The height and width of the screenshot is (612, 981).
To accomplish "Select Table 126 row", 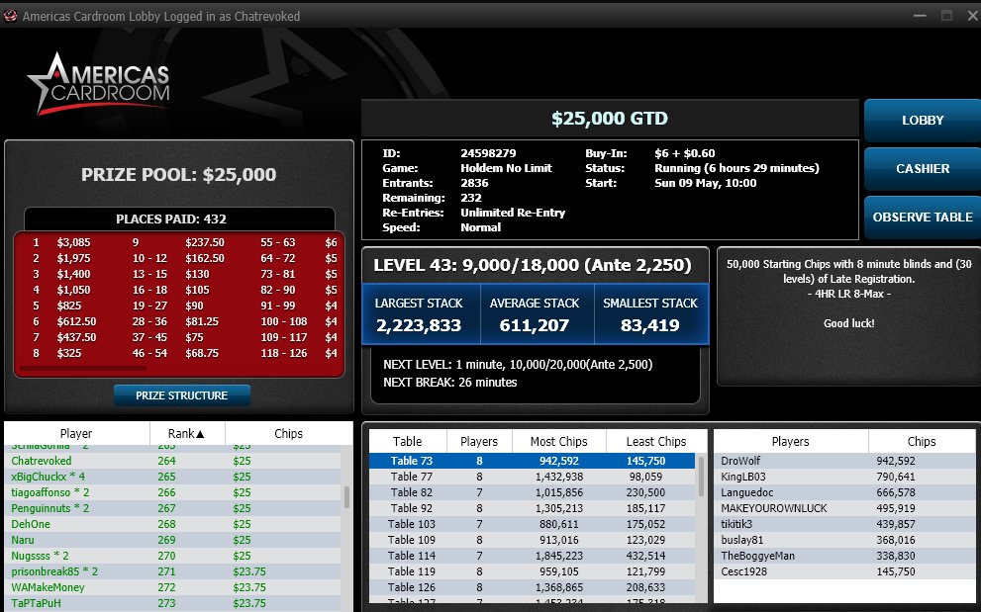I will [x=532, y=587].
